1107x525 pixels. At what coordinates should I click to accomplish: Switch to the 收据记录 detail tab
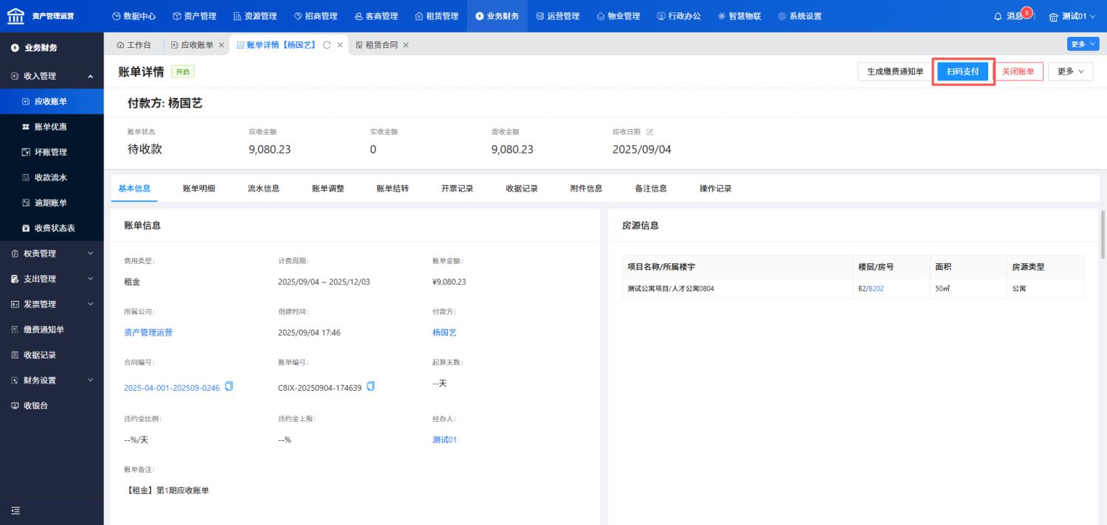522,188
